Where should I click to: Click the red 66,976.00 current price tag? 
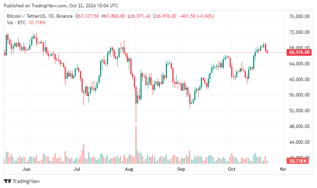click(299, 52)
